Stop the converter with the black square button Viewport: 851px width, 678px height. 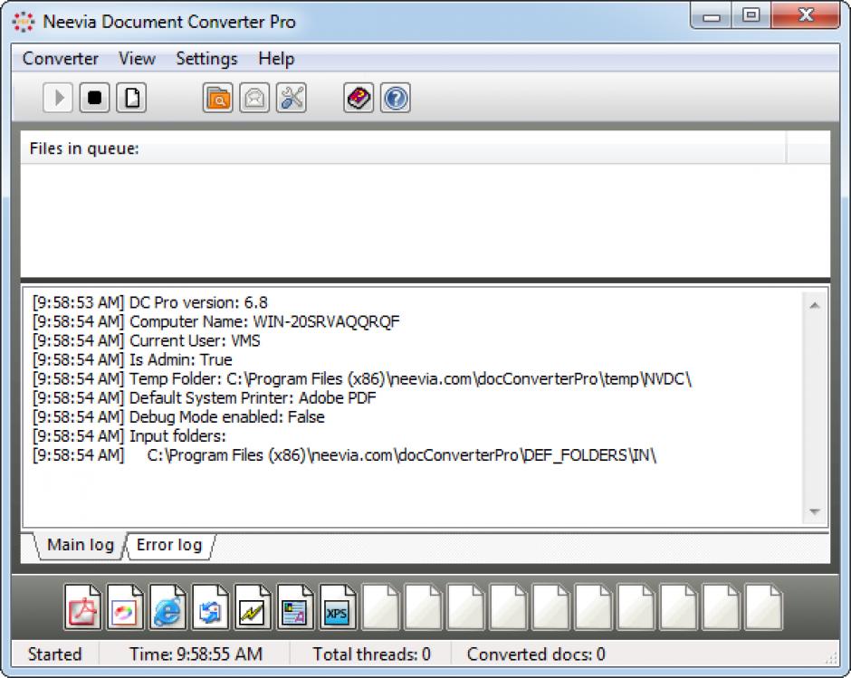(94, 99)
